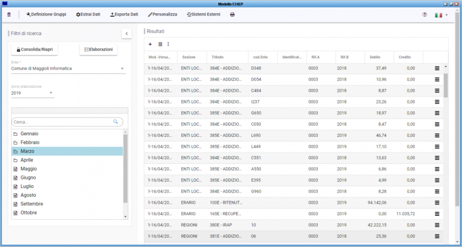Open the help question mark icon

click(424, 14)
